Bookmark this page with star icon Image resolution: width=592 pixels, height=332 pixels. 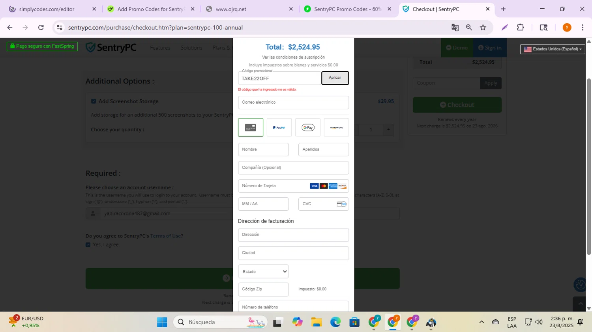(x=483, y=28)
